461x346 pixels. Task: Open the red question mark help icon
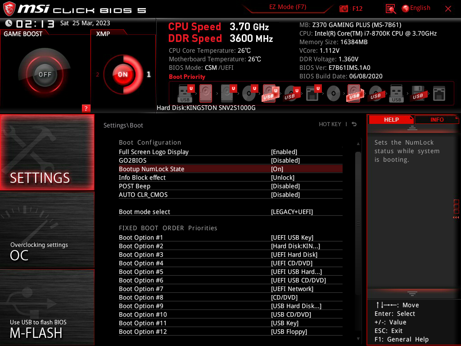coord(86,108)
